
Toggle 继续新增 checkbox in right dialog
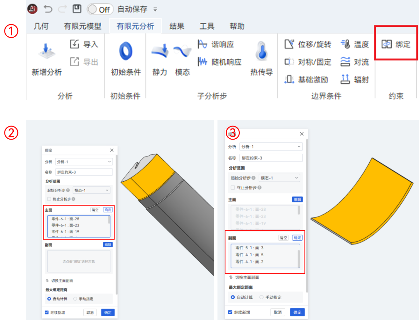tap(230, 312)
